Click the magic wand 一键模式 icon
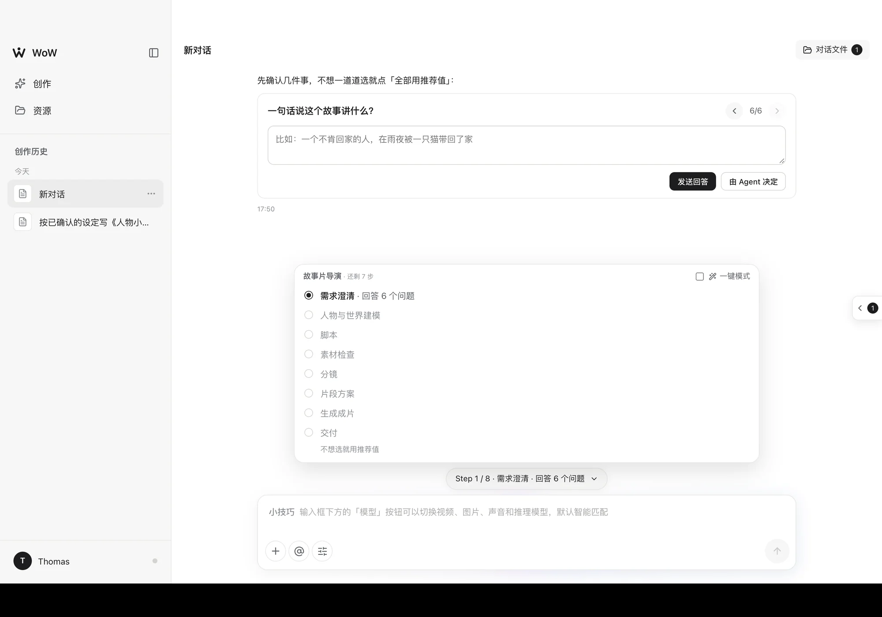 [713, 276]
